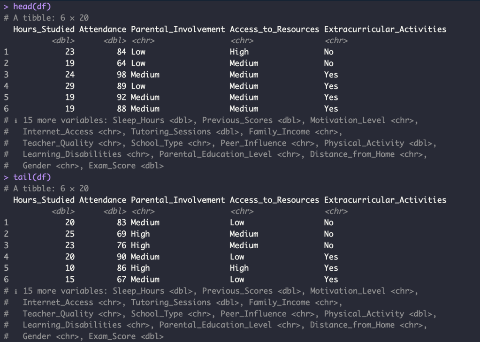This screenshot has width=480, height=342.
Task: Click the Attendance value 69
Action: coord(122,234)
